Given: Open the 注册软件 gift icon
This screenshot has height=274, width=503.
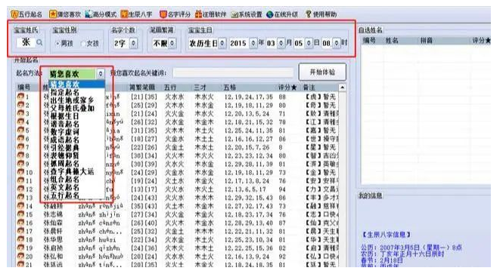Looking at the screenshot, I should [199, 14].
